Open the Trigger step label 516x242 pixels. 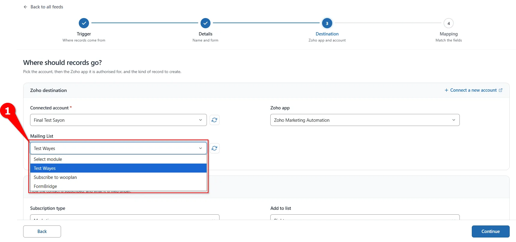[84, 34]
